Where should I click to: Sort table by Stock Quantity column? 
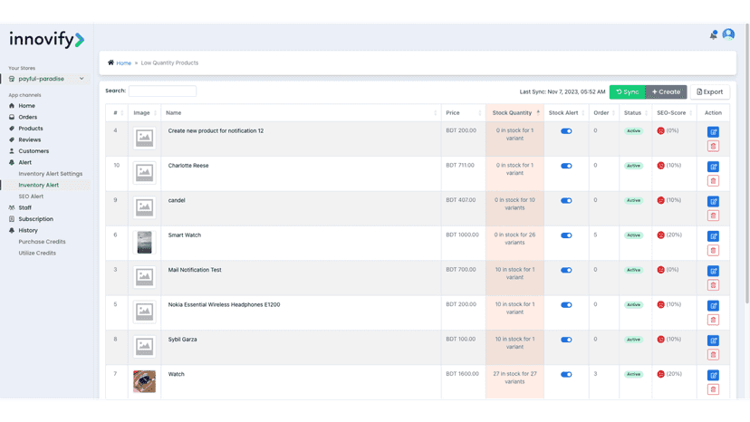click(514, 113)
